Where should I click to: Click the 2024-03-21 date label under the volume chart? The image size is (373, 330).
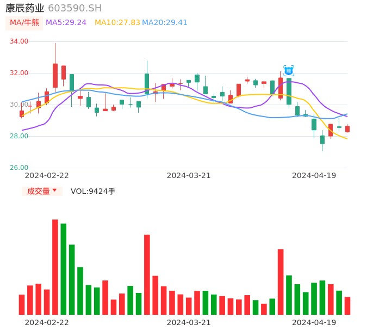tap(188, 322)
